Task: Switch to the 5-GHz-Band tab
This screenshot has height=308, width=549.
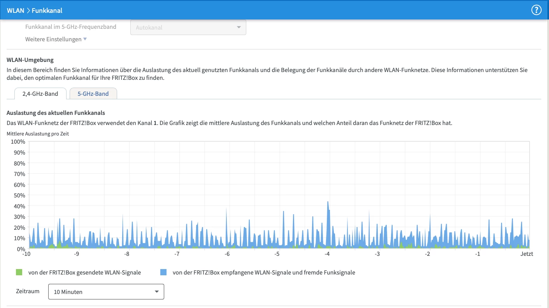Action: pos(93,94)
